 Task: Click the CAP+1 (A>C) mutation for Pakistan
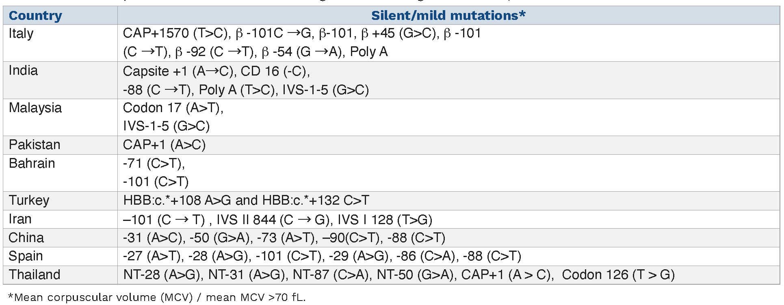(164, 145)
